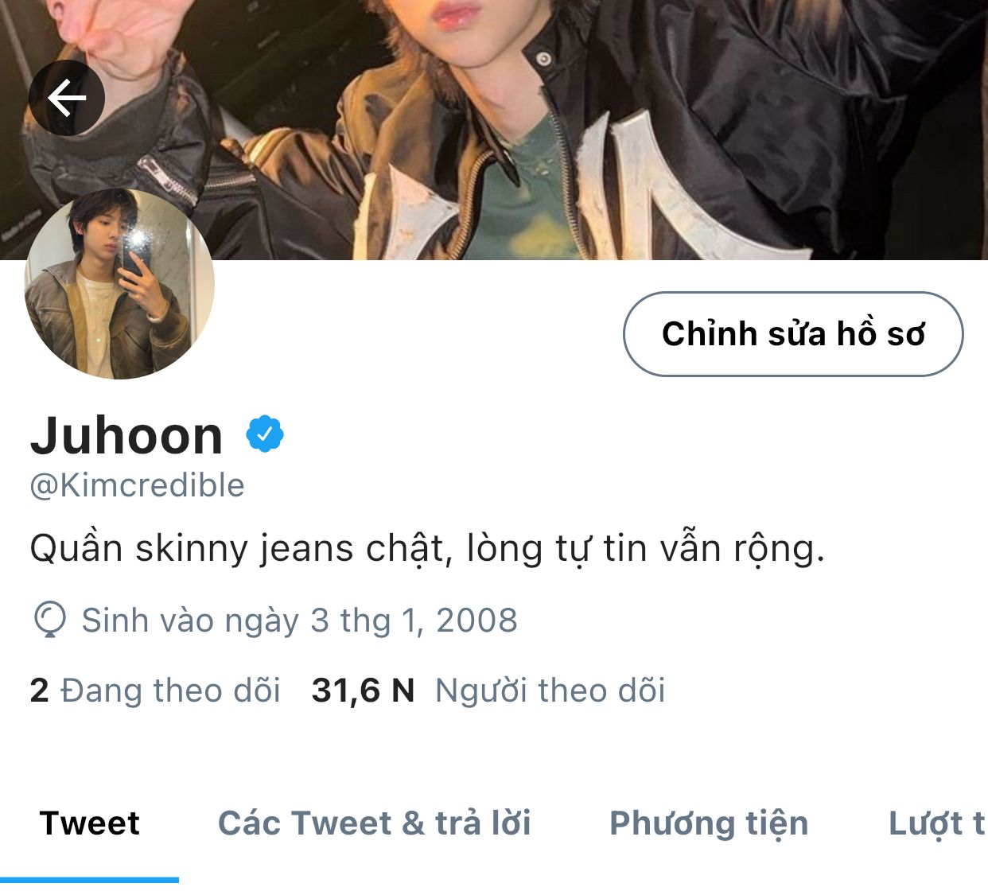The width and height of the screenshot is (988, 895).
Task: Click the Juhoon display name
Action: (126, 436)
